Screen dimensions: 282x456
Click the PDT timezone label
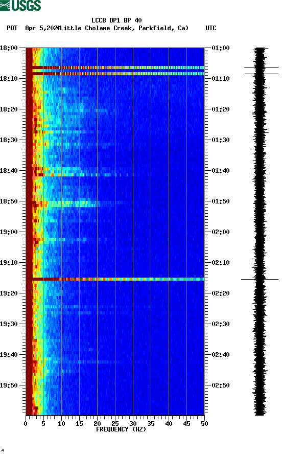[12, 28]
